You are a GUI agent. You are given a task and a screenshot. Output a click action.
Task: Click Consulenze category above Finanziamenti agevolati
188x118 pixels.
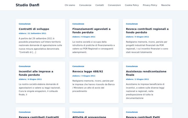pyautogui.click(x=78, y=24)
